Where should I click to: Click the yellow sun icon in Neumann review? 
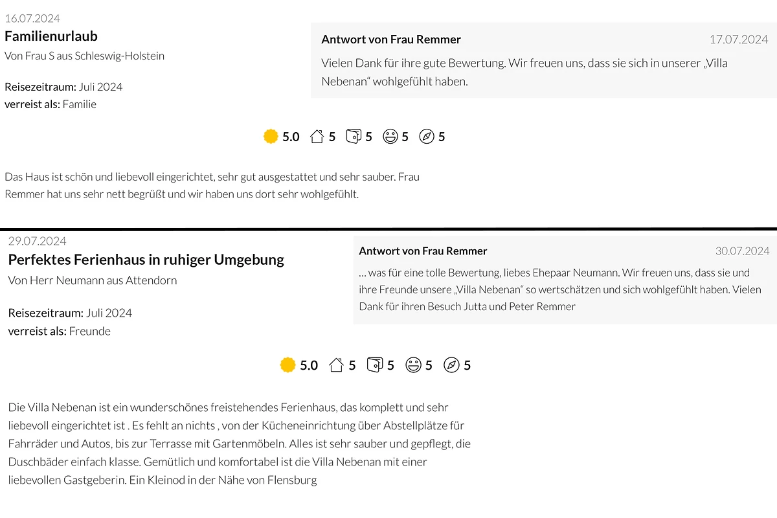(x=287, y=365)
